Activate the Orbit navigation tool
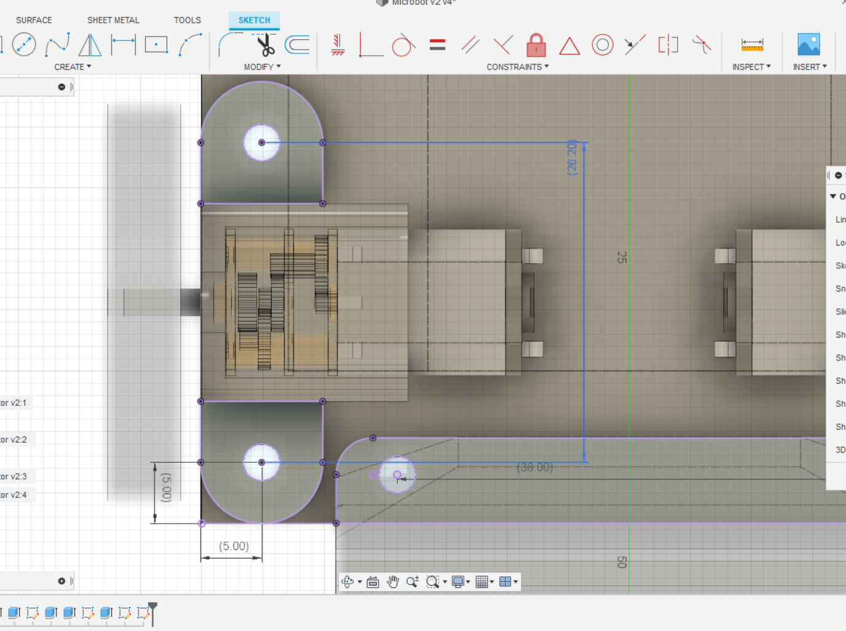Image resolution: width=846 pixels, height=631 pixels. (348, 582)
